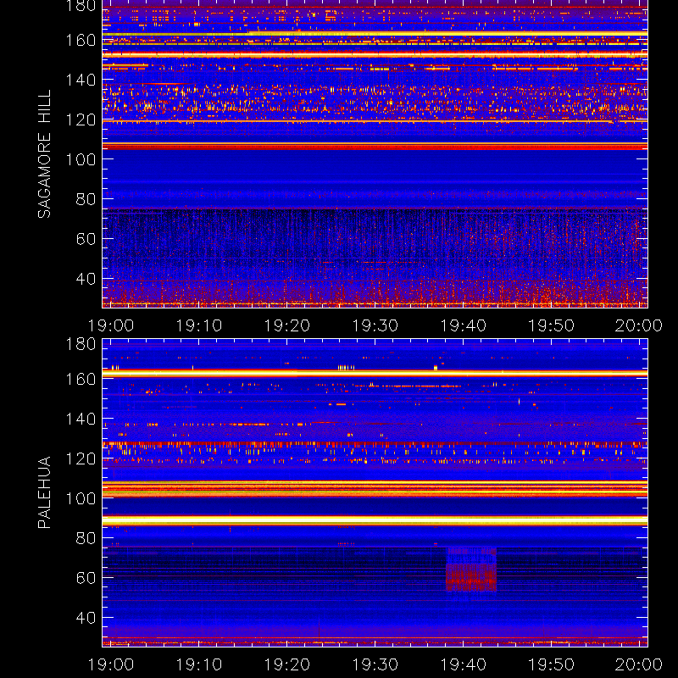Pick the 60 tick label on Palehua plot
678x678 pixels.
click(x=86, y=578)
